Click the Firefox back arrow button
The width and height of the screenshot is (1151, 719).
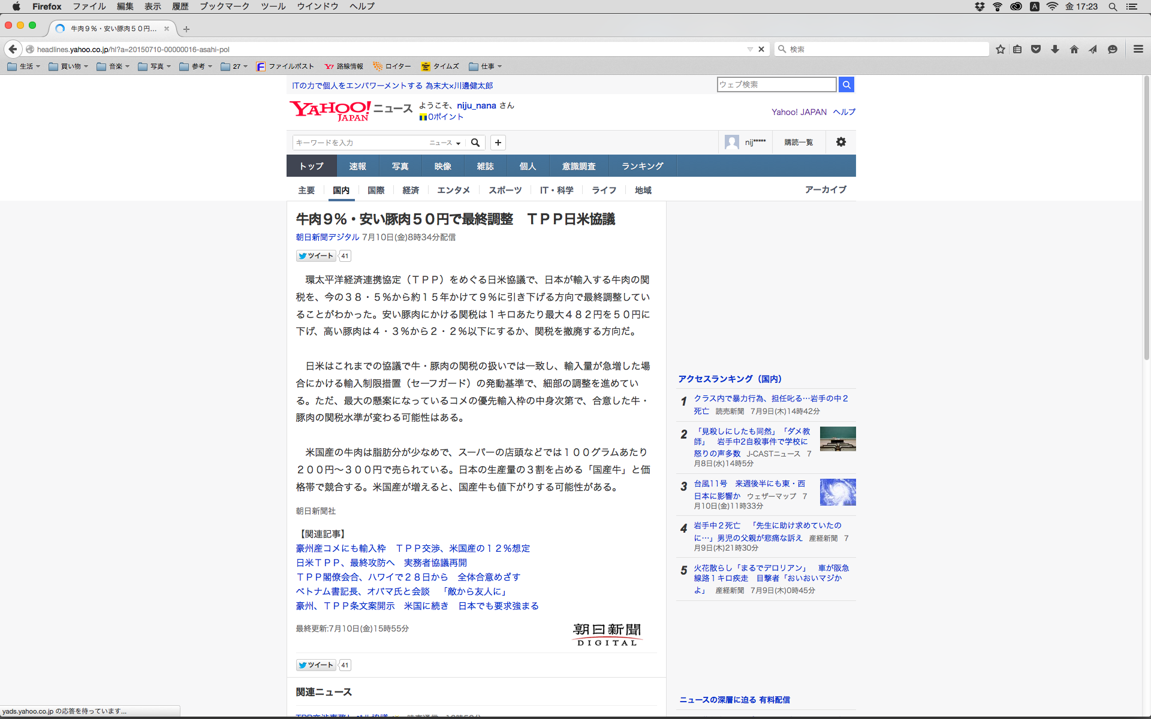coord(13,49)
